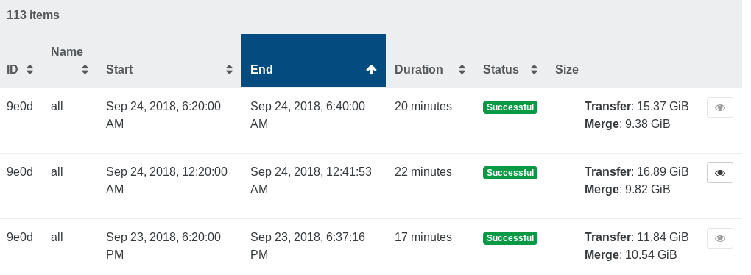The width and height of the screenshot is (751, 275).
Task: Click the Status column sort arrows
Action: [x=534, y=69]
